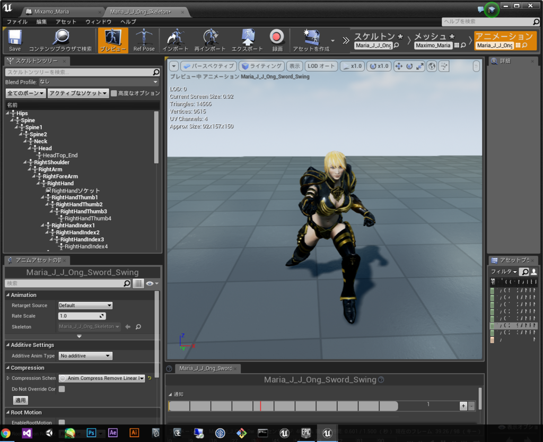Toggle the eye view options in details panel
This screenshot has height=442, width=543.
[152, 283]
